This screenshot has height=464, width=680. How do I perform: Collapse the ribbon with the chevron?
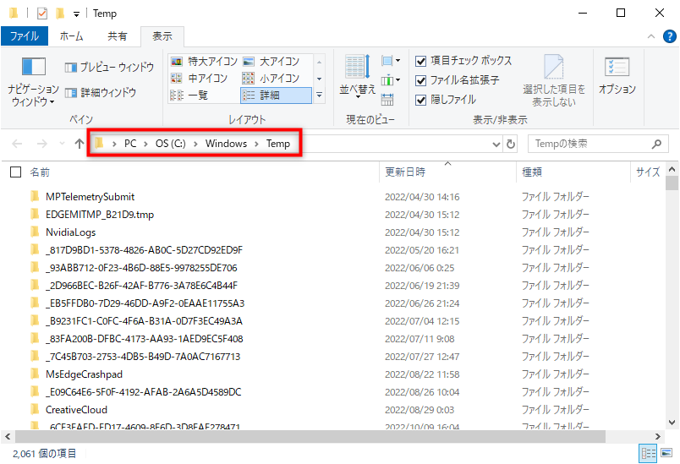coord(651,36)
